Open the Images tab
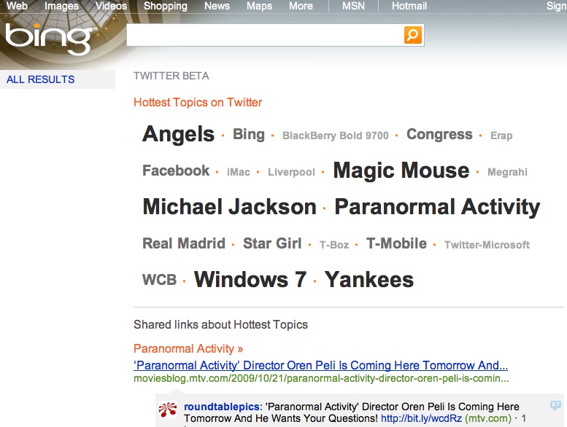This screenshot has height=427, width=567. coord(61,6)
